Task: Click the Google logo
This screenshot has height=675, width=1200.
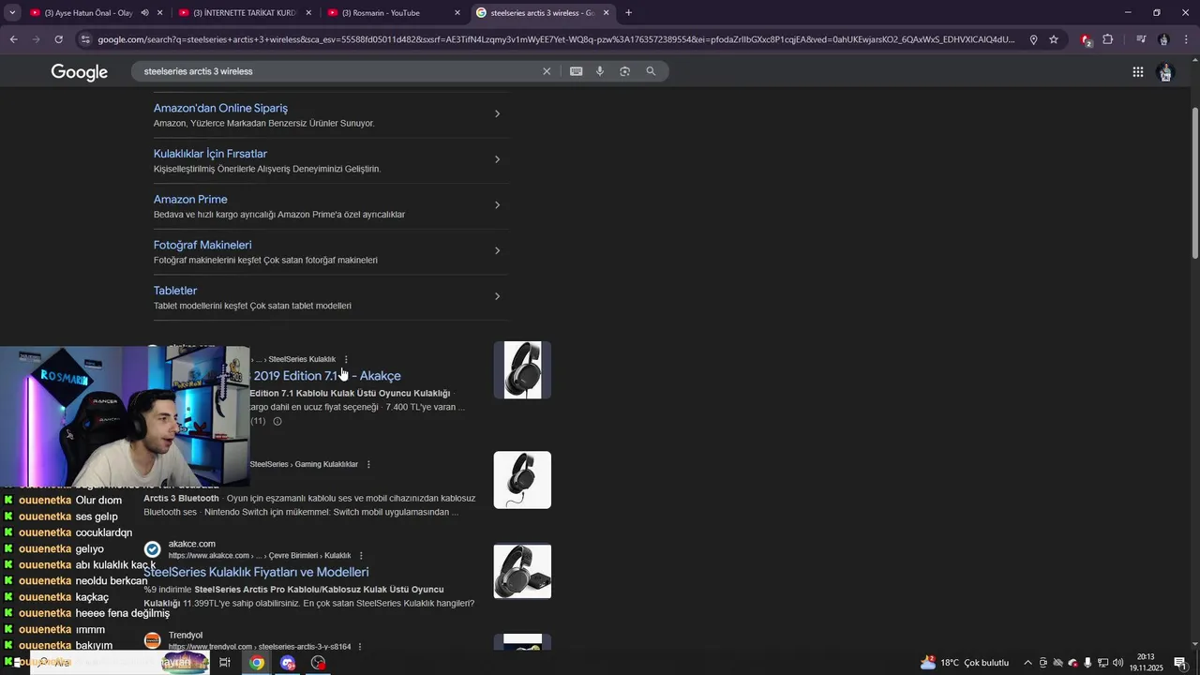Action: point(80,72)
